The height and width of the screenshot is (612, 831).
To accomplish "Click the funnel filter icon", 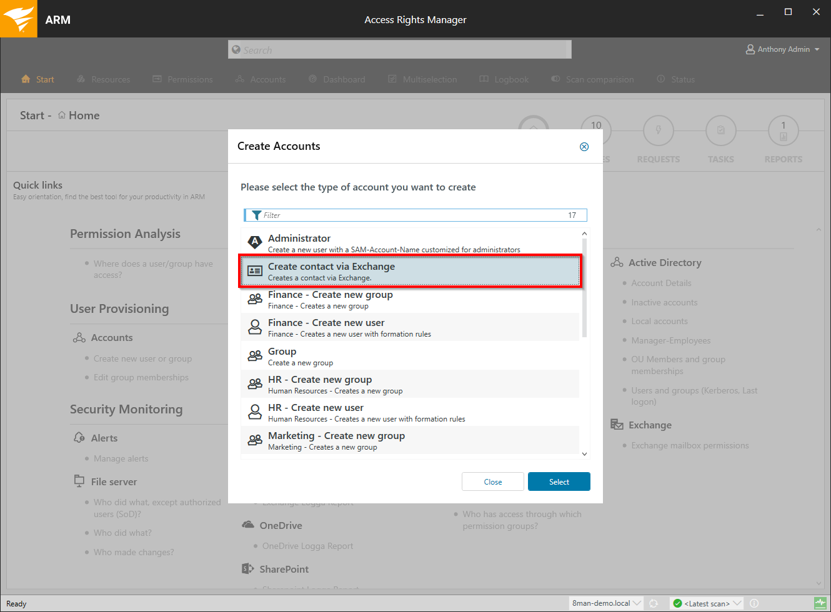I will (x=256, y=215).
